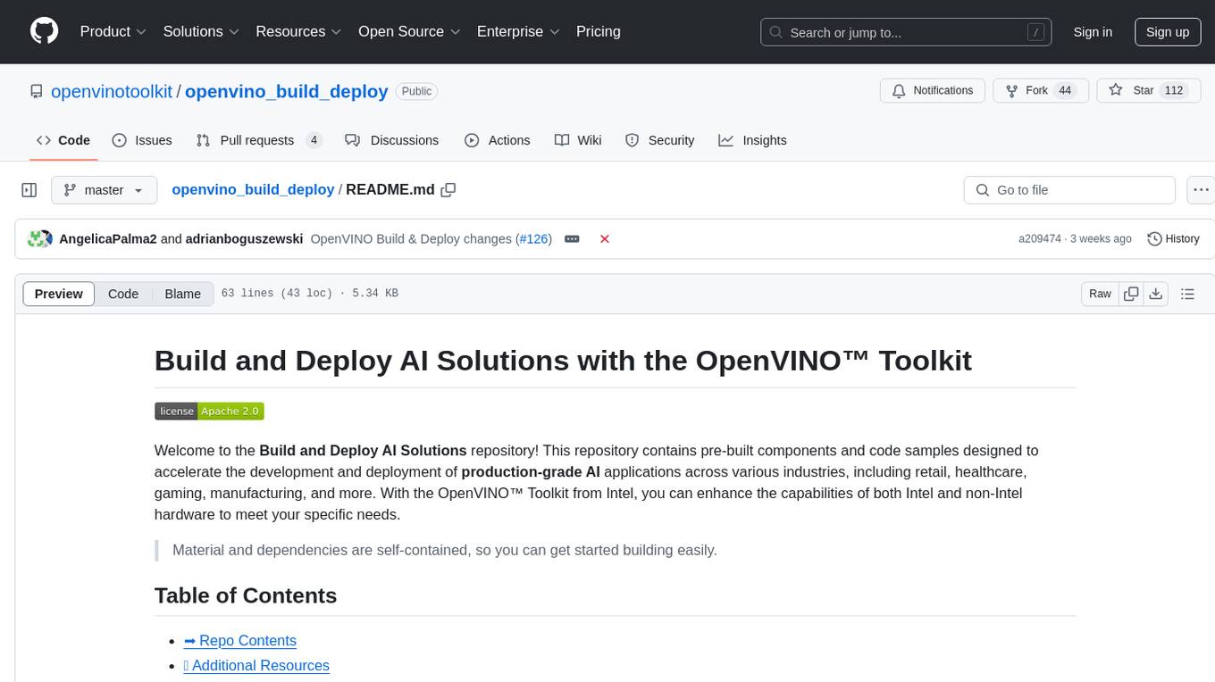Expand the Resources menu
The width and height of the screenshot is (1215, 682).
click(x=298, y=31)
